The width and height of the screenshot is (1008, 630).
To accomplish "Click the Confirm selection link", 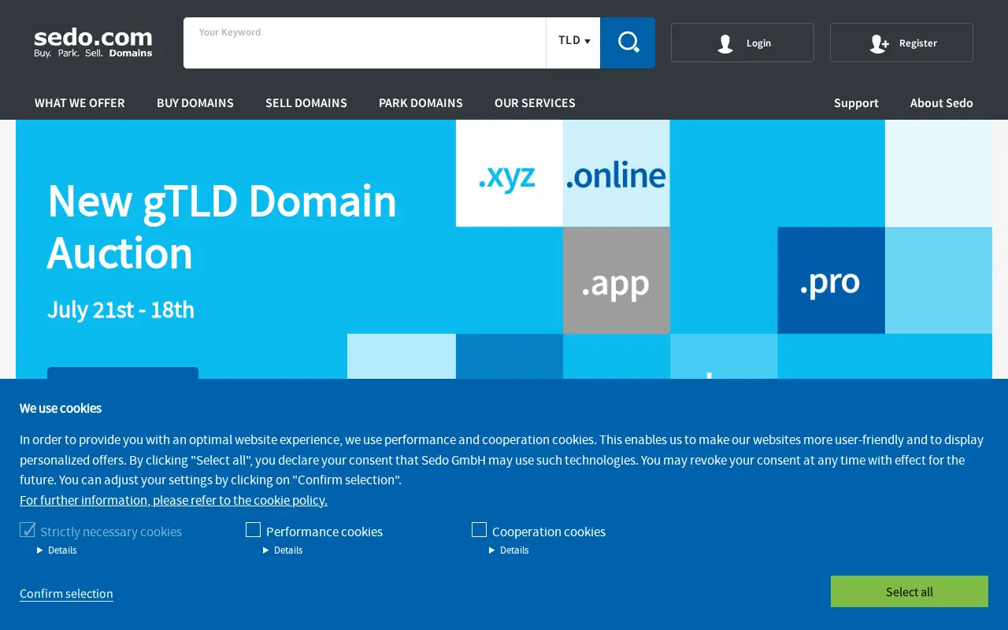I will coord(66,594).
